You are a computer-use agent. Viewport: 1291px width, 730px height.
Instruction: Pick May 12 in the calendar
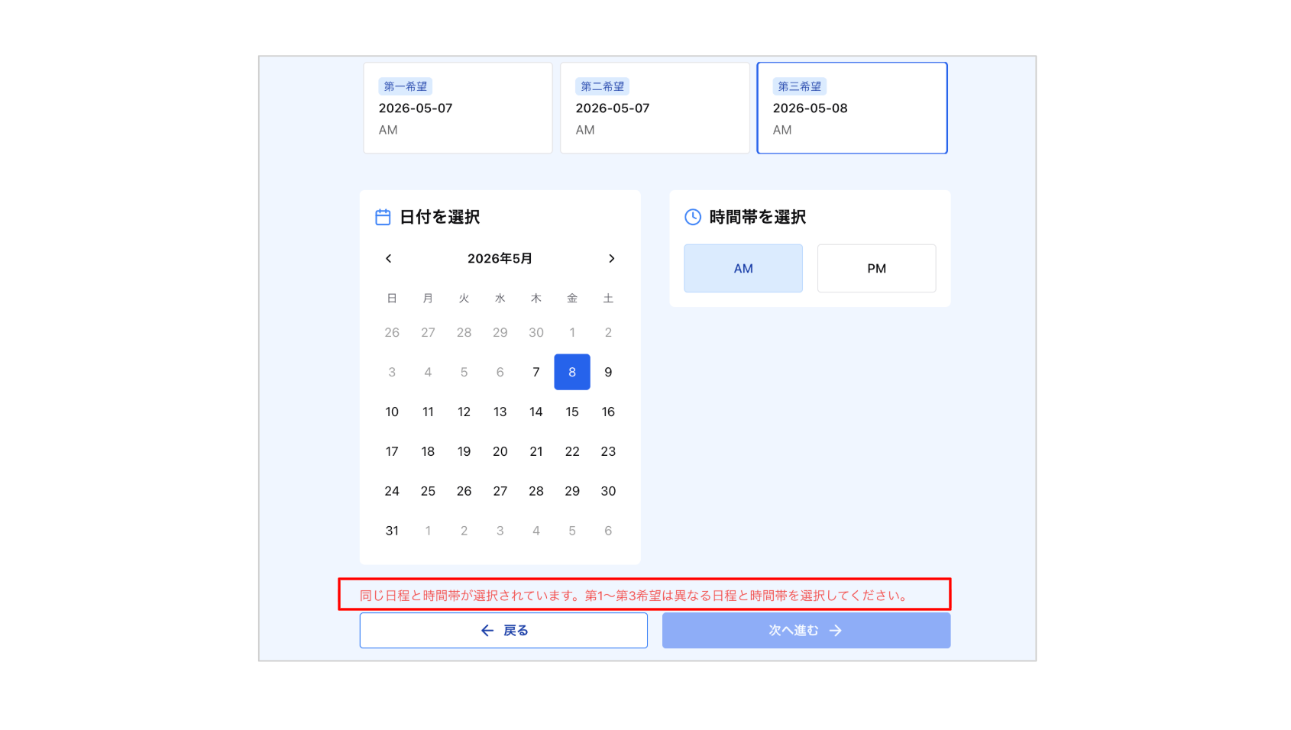pos(464,412)
